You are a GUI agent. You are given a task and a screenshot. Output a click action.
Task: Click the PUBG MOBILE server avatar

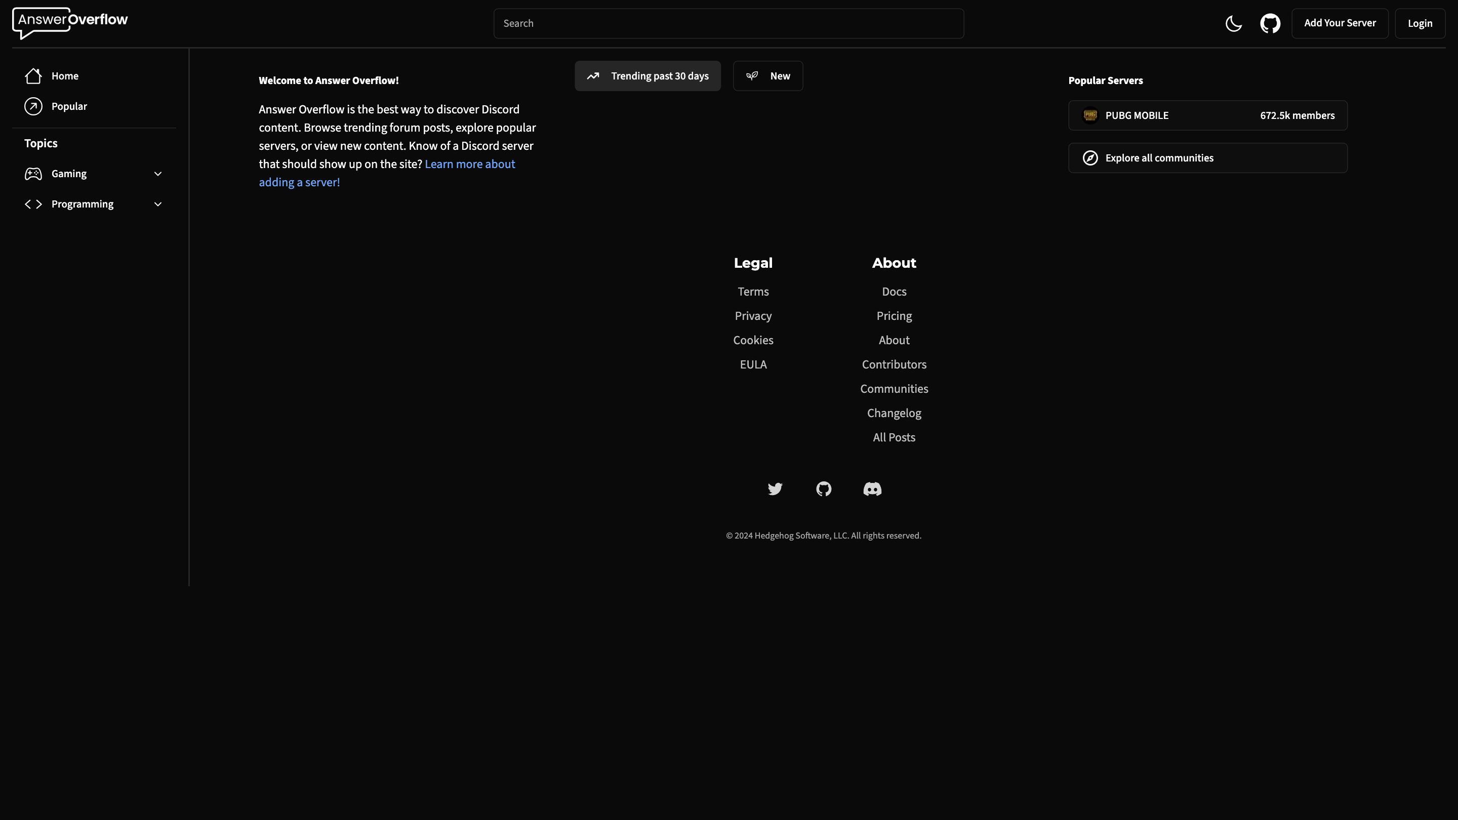(1089, 115)
